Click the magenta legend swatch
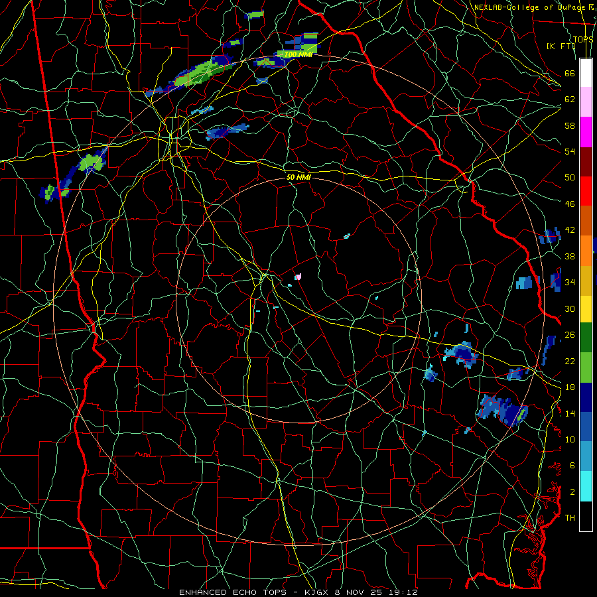597x597 pixels. pyautogui.click(x=586, y=132)
